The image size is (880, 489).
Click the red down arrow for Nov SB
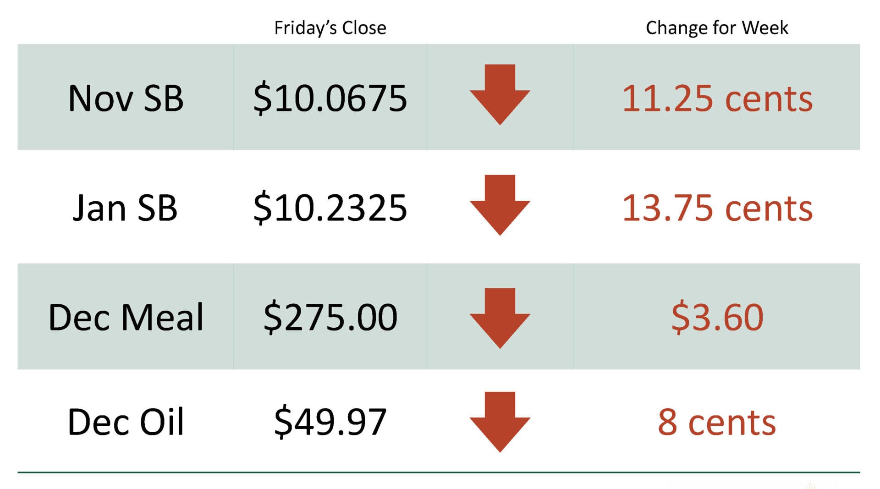coord(500,94)
